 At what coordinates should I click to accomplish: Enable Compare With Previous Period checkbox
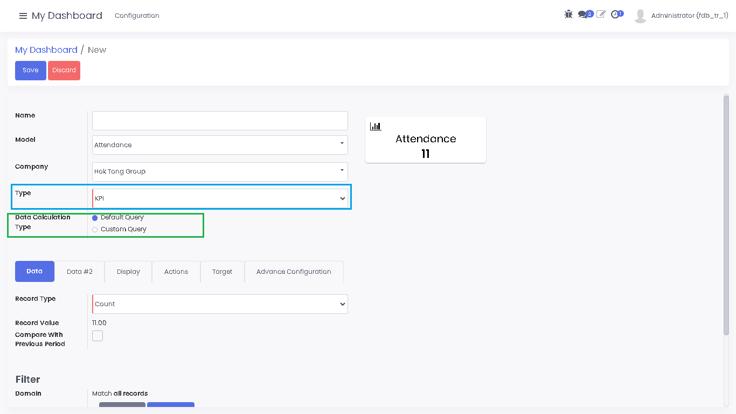(x=98, y=336)
